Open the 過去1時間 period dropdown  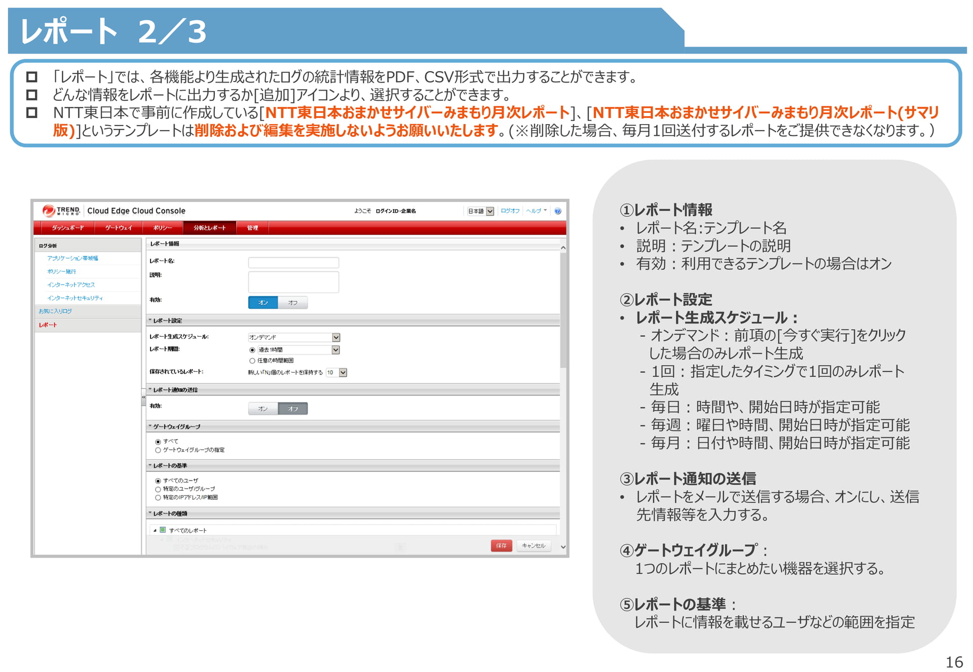pos(298,350)
